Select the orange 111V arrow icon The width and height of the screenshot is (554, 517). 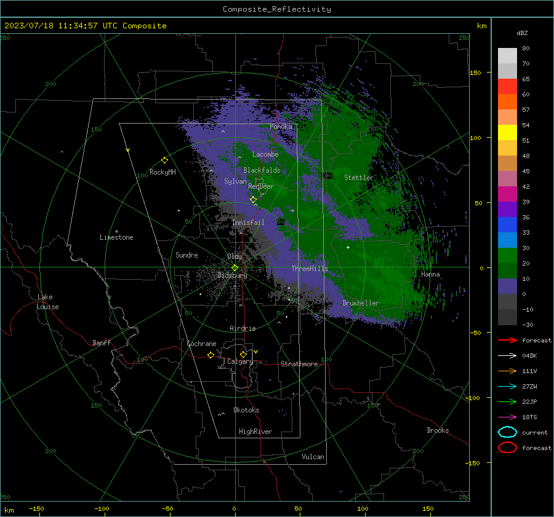coord(507,371)
